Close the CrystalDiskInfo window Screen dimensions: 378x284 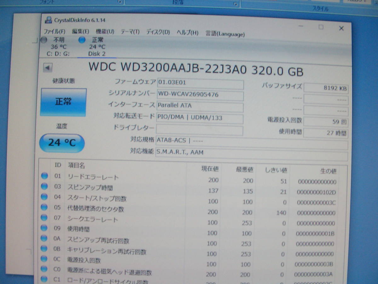(x=341, y=28)
